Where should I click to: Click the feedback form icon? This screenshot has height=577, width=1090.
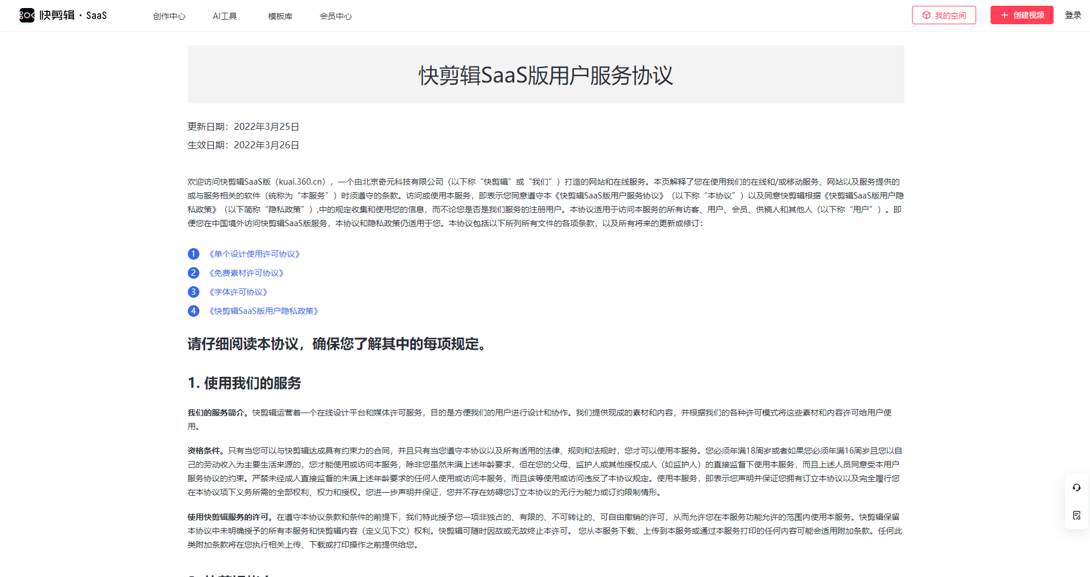pyautogui.click(x=1077, y=515)
